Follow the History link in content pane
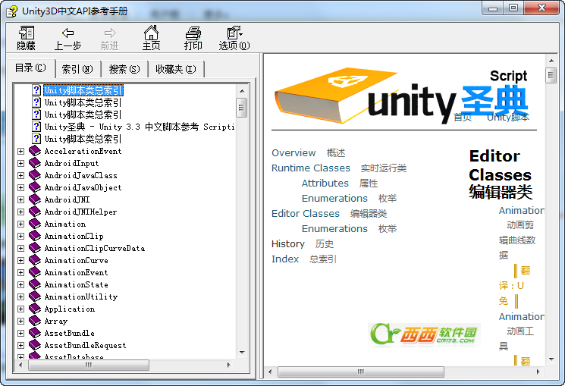The image size is (565, 386). coord(288,243)
